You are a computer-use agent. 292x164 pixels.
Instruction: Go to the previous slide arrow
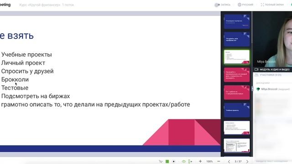coord(229,161)
